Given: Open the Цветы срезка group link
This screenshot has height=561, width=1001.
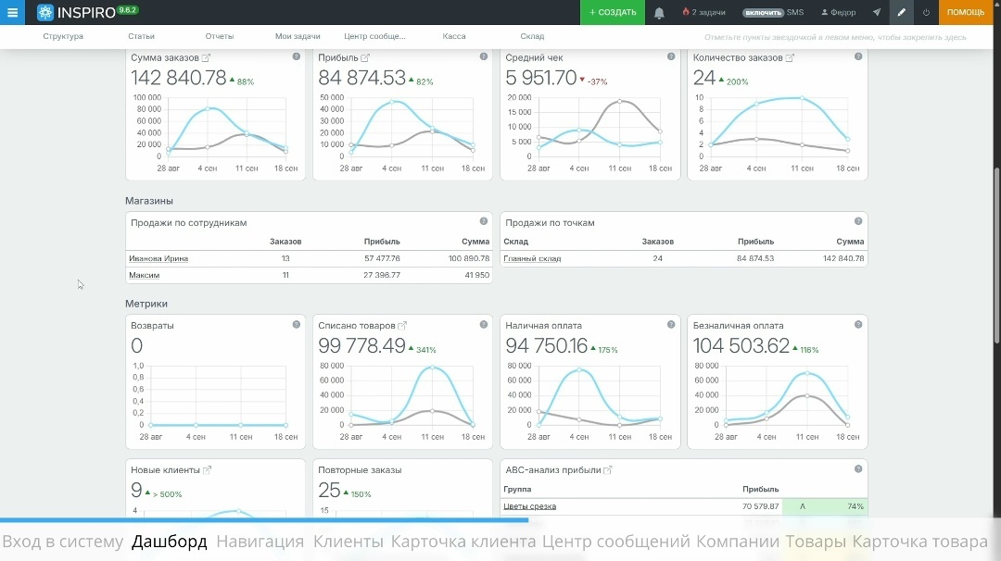Looking at the screenshot, I should pos(530,506).
